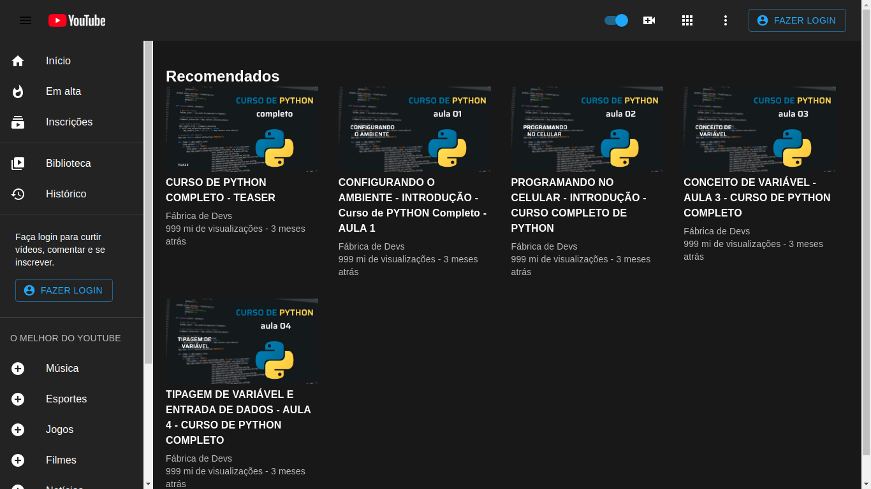Open the three-dot settings menu
This screenshot has width=871, height=489.
725,20
